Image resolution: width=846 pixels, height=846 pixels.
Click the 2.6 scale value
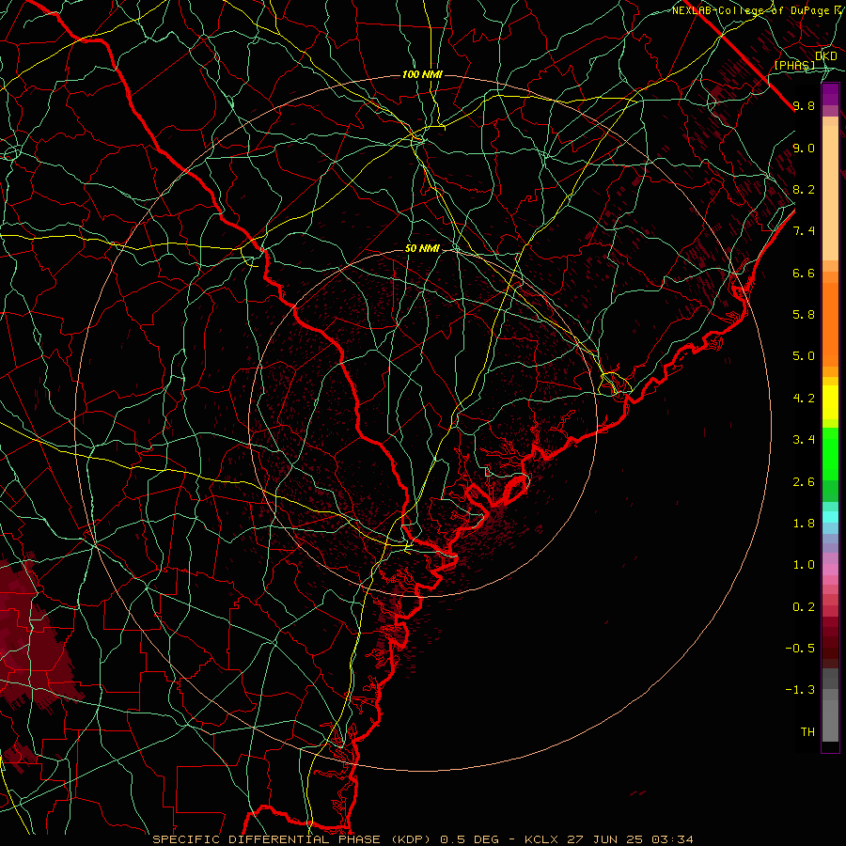click(x=804, y=482)
